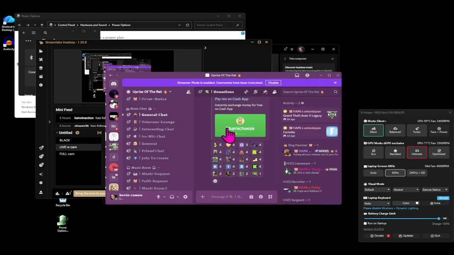Select Balanced performance mode in G-Helper

[395, 130]
